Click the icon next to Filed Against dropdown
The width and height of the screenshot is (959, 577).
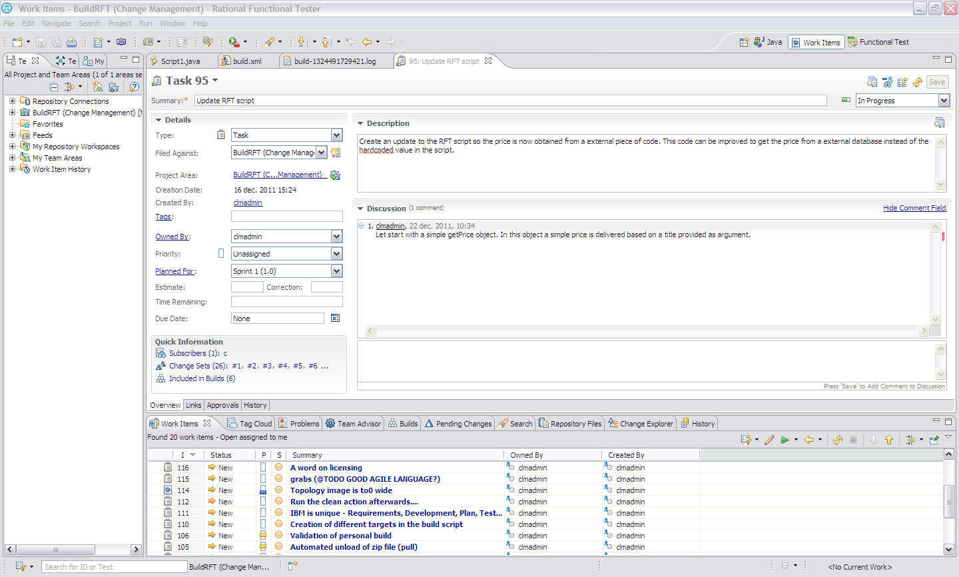(x=336, y=153)
